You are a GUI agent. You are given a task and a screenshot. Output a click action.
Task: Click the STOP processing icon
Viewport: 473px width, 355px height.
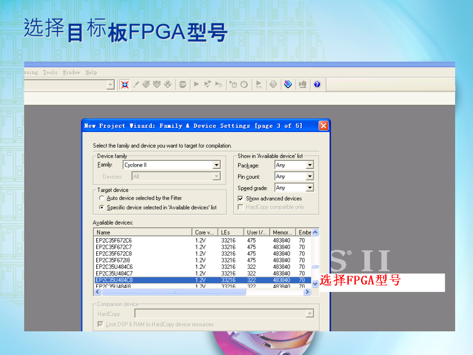pyautogui.click(x=182, y=85)
